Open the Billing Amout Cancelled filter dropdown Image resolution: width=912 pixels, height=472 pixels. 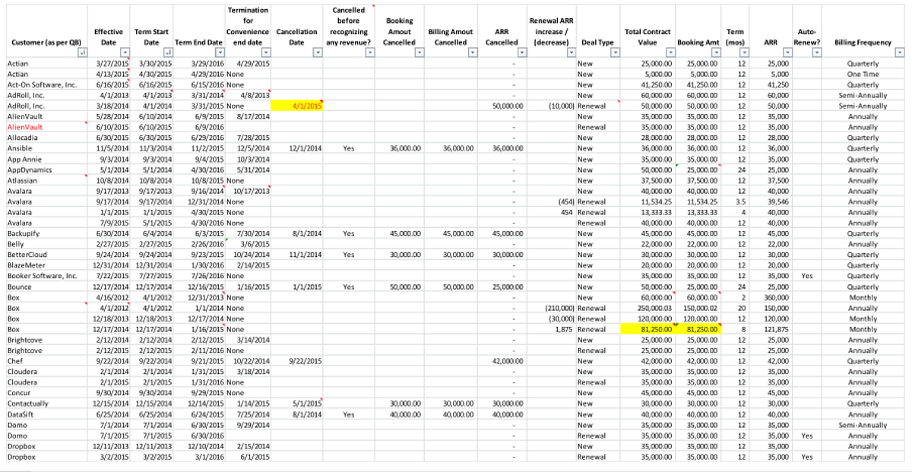click(x=473, y=52)
